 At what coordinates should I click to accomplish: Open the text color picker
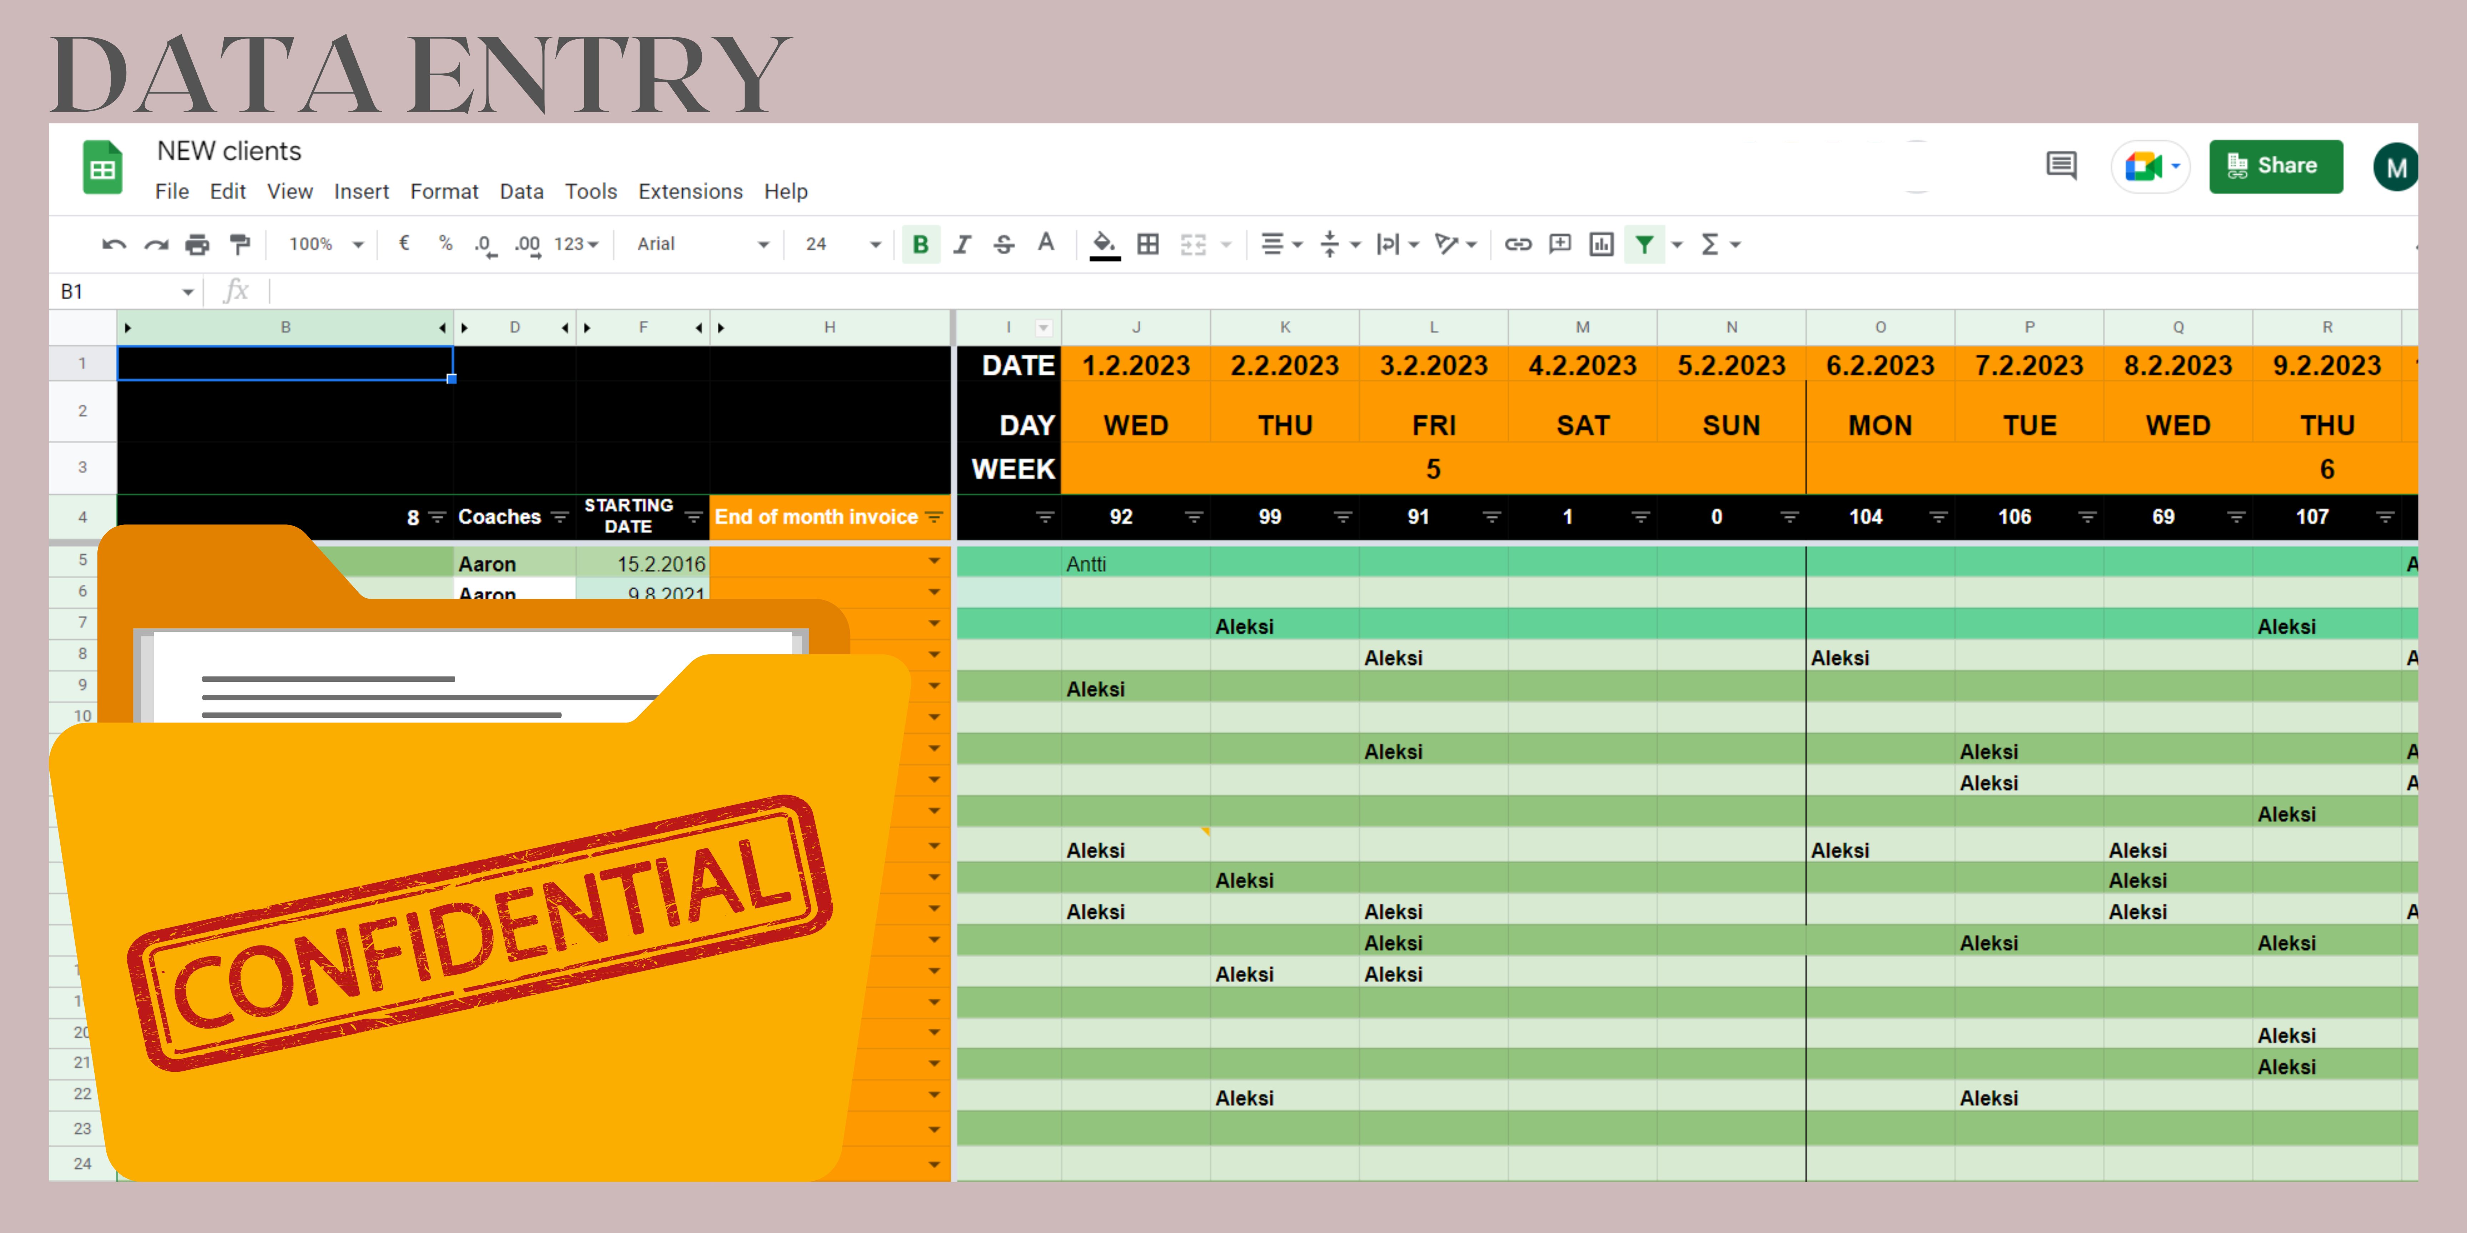pyautogui.click(x=1046, y=243)
